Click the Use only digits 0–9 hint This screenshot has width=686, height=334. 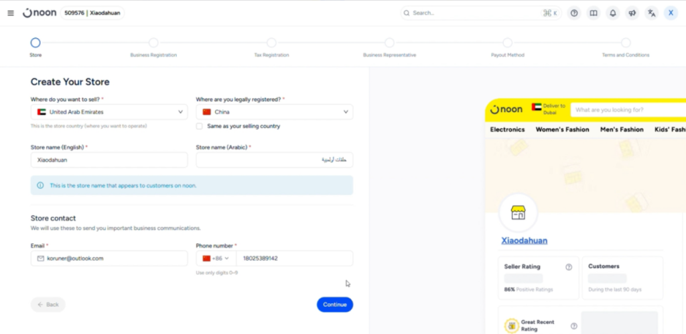click(217, 273)
